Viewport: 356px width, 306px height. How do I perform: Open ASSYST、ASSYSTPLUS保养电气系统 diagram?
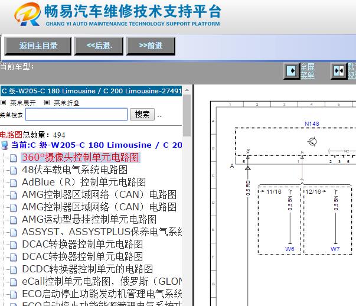pos(102,232)
